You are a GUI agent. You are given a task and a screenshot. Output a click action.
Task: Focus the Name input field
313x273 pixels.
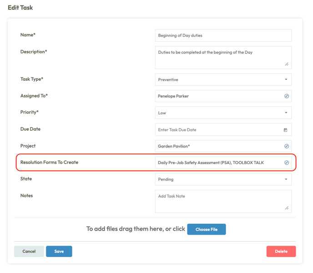tap(223, 36)
